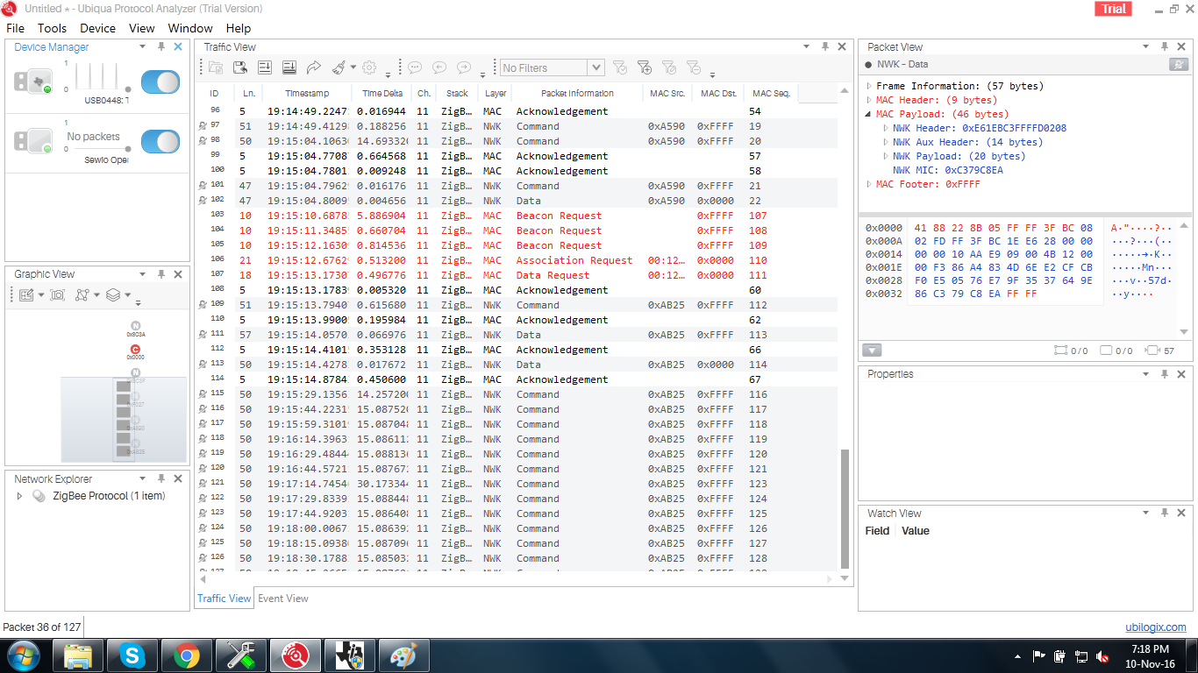Click the previous comment bubble icon

pos(439,67)
